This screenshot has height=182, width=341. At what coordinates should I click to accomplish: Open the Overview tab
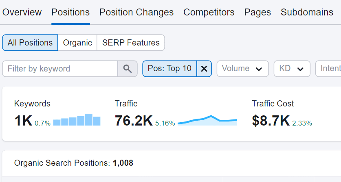[x=22, y=12]
